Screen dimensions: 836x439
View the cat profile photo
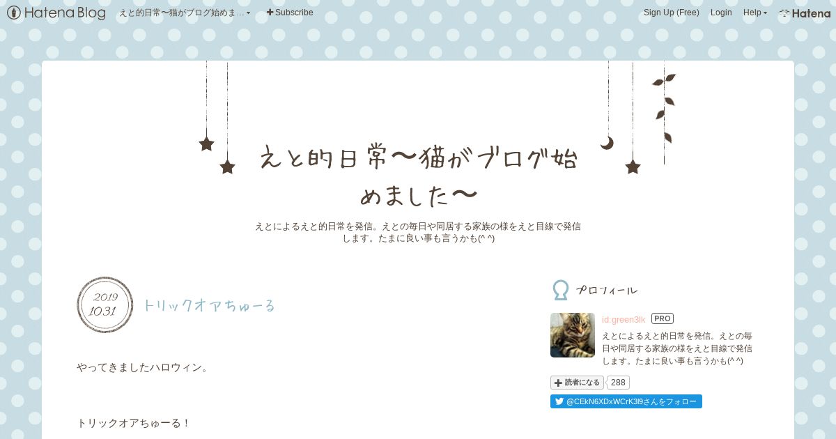(x=573, y=335)
